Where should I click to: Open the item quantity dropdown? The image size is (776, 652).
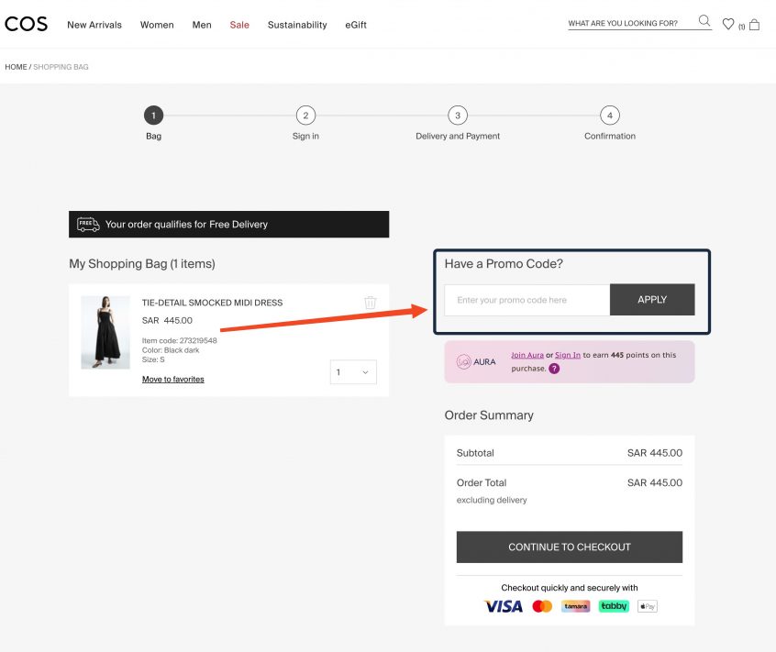pyautogui.click(x=353, y=372)
